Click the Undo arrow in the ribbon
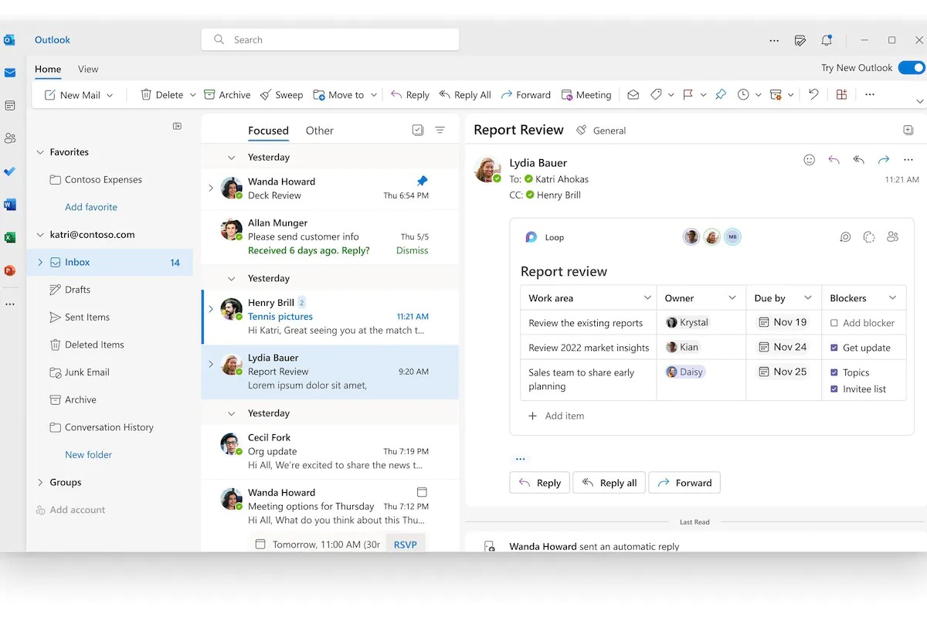This screenshot has height=618, width=927. 813,95
